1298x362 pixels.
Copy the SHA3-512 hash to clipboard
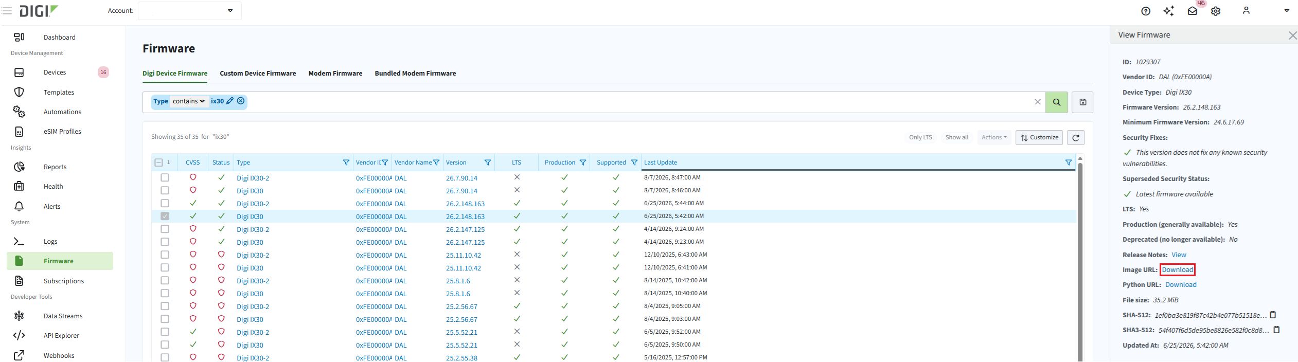click(x=1276, y=330)
